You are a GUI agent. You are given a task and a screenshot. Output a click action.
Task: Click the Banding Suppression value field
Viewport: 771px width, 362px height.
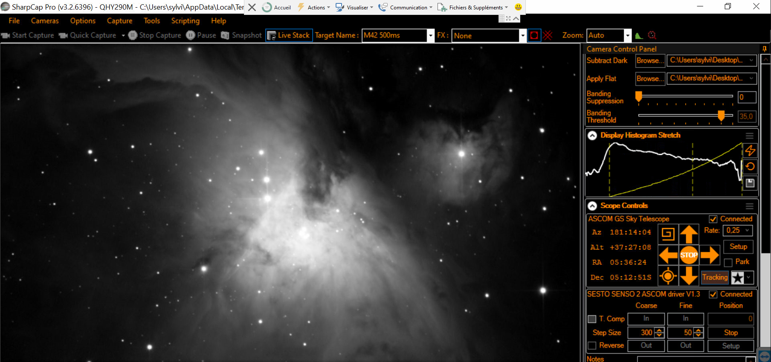coord(747,97)
